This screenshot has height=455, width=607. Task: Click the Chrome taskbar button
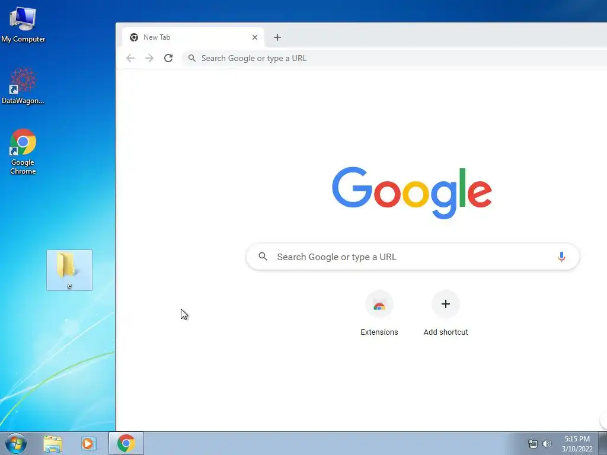[x=126, y=443]
